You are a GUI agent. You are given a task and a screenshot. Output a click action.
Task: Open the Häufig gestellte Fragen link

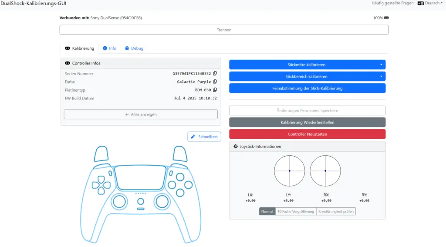[392, 3]
